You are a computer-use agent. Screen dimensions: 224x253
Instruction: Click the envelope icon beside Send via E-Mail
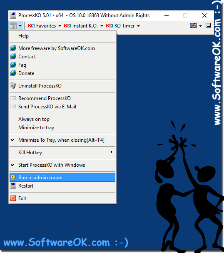coord(13,106)
